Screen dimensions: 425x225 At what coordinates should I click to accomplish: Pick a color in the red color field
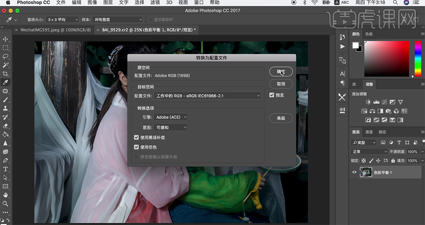[x=386, y=59]
